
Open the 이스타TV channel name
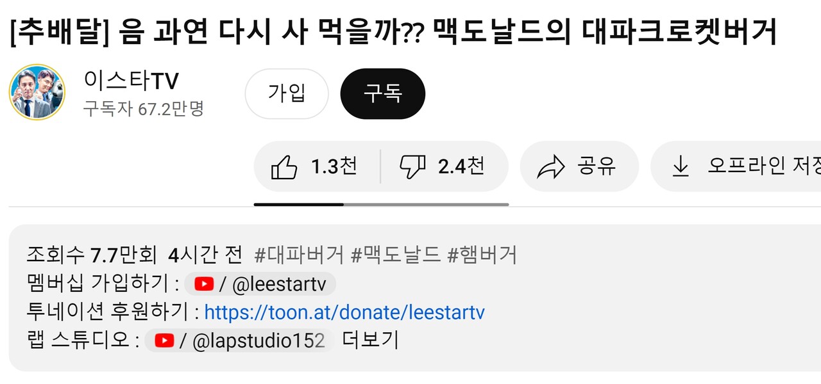[x=131, y=81]
